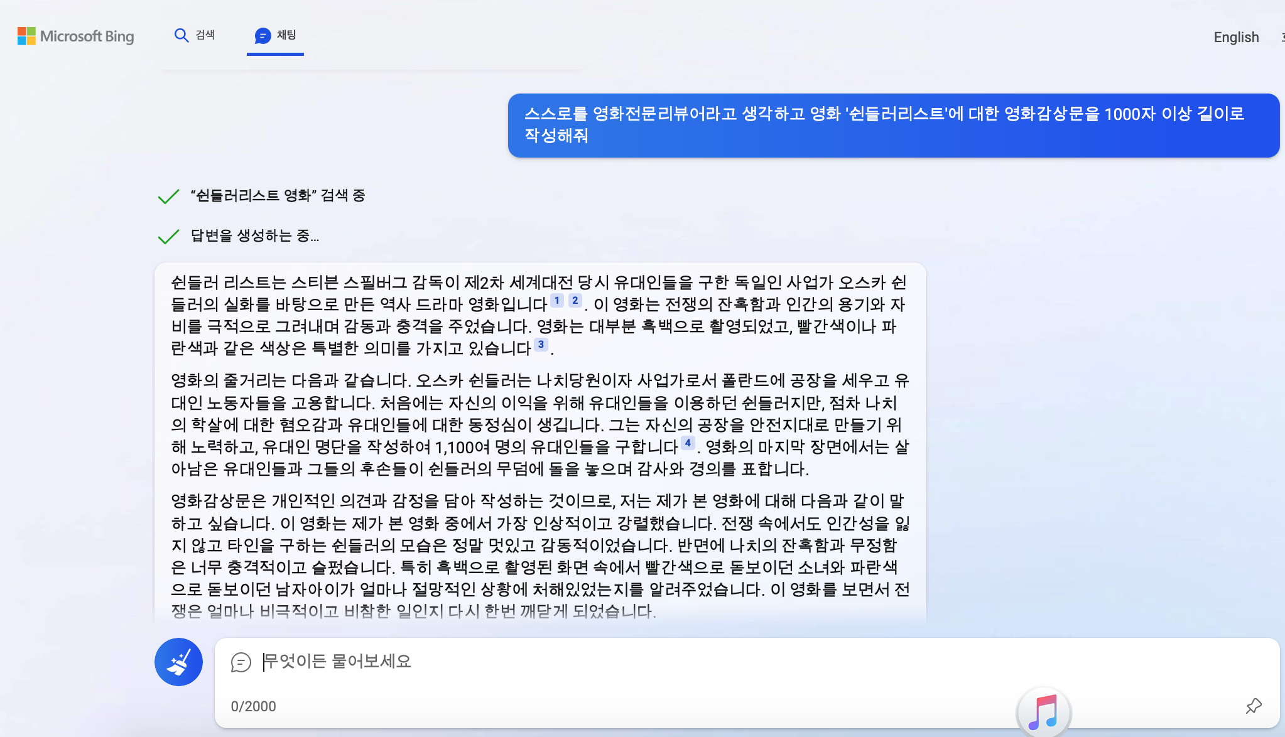Select the 채팅 chat tab
Screen dimensions: 1285x737
tap(275, 35)
